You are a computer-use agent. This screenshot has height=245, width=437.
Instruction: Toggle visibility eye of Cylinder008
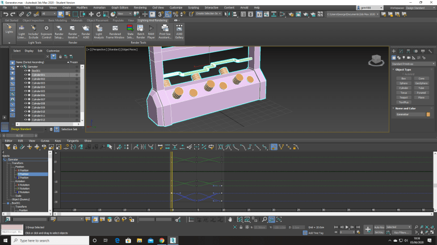26,104
